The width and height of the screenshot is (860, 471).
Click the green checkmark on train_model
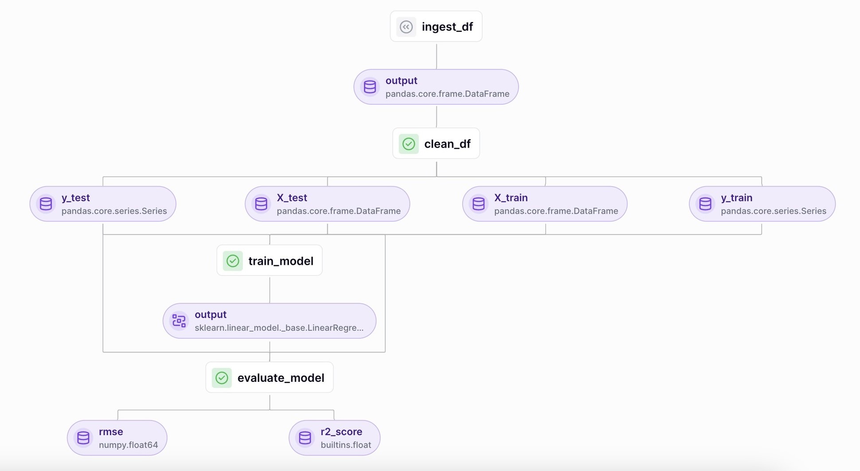point(233,261)
